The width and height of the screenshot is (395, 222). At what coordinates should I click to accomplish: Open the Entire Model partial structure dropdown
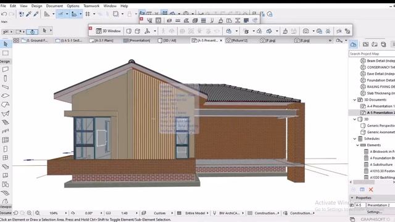[x=207, y=213]
